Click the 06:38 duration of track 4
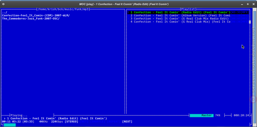 point(236,22)
